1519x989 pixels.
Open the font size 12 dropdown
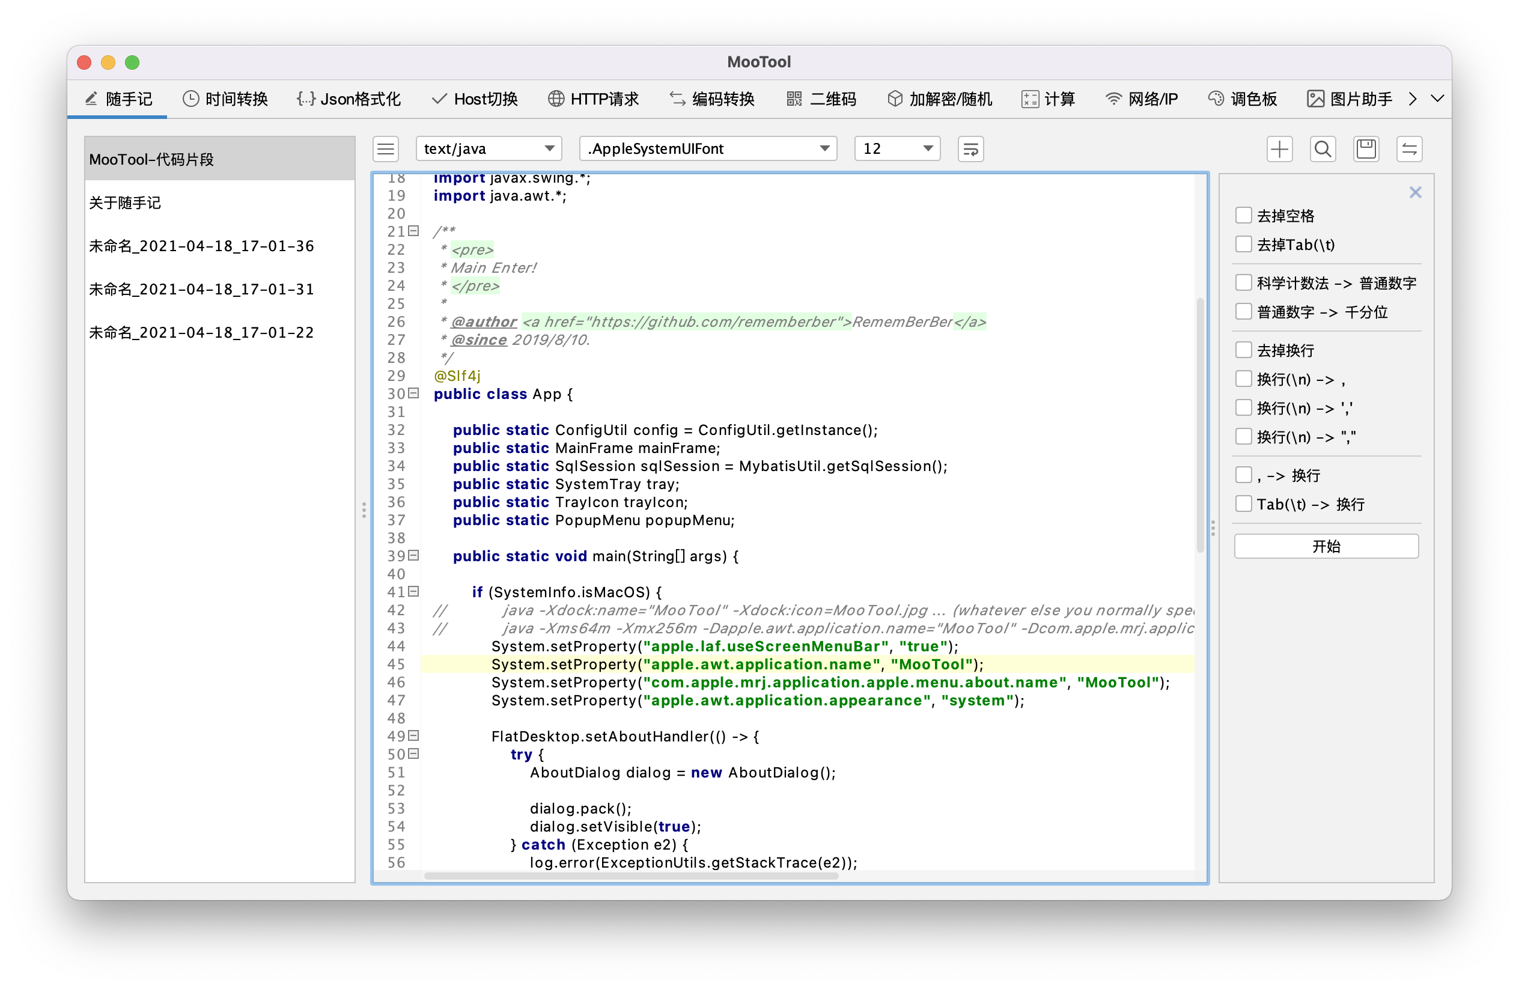pyautogui.click(x=896, y=148)
